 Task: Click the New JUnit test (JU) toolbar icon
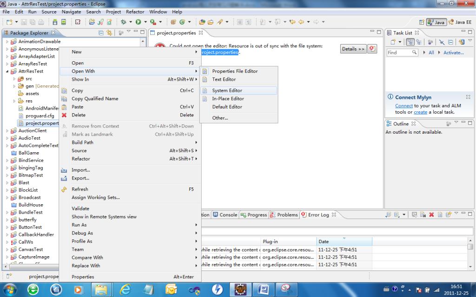coord(100,22)
